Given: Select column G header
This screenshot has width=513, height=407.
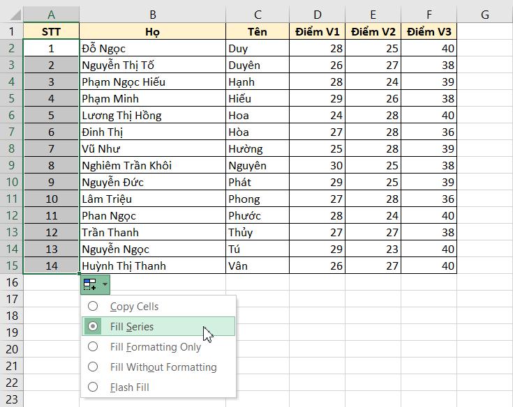Looking at the screenshot, I should pos(484,15).
